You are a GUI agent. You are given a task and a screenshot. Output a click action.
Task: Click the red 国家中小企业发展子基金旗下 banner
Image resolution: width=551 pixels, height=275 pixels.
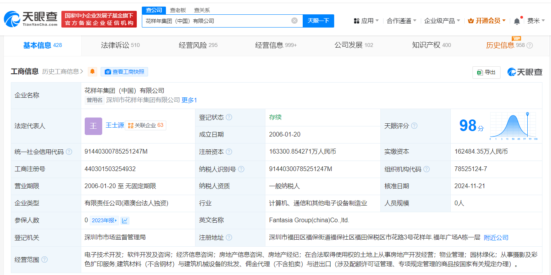tap(99, 19)
